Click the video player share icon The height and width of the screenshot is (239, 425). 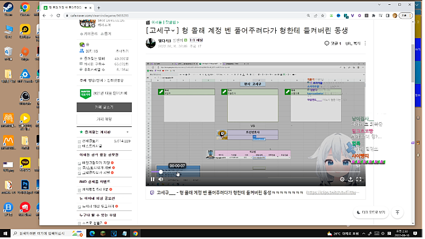click(351, 179)
